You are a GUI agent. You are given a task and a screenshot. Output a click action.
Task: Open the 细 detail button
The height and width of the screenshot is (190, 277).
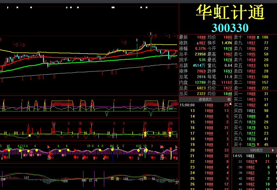pyautogui.click(x=229, y=99)
